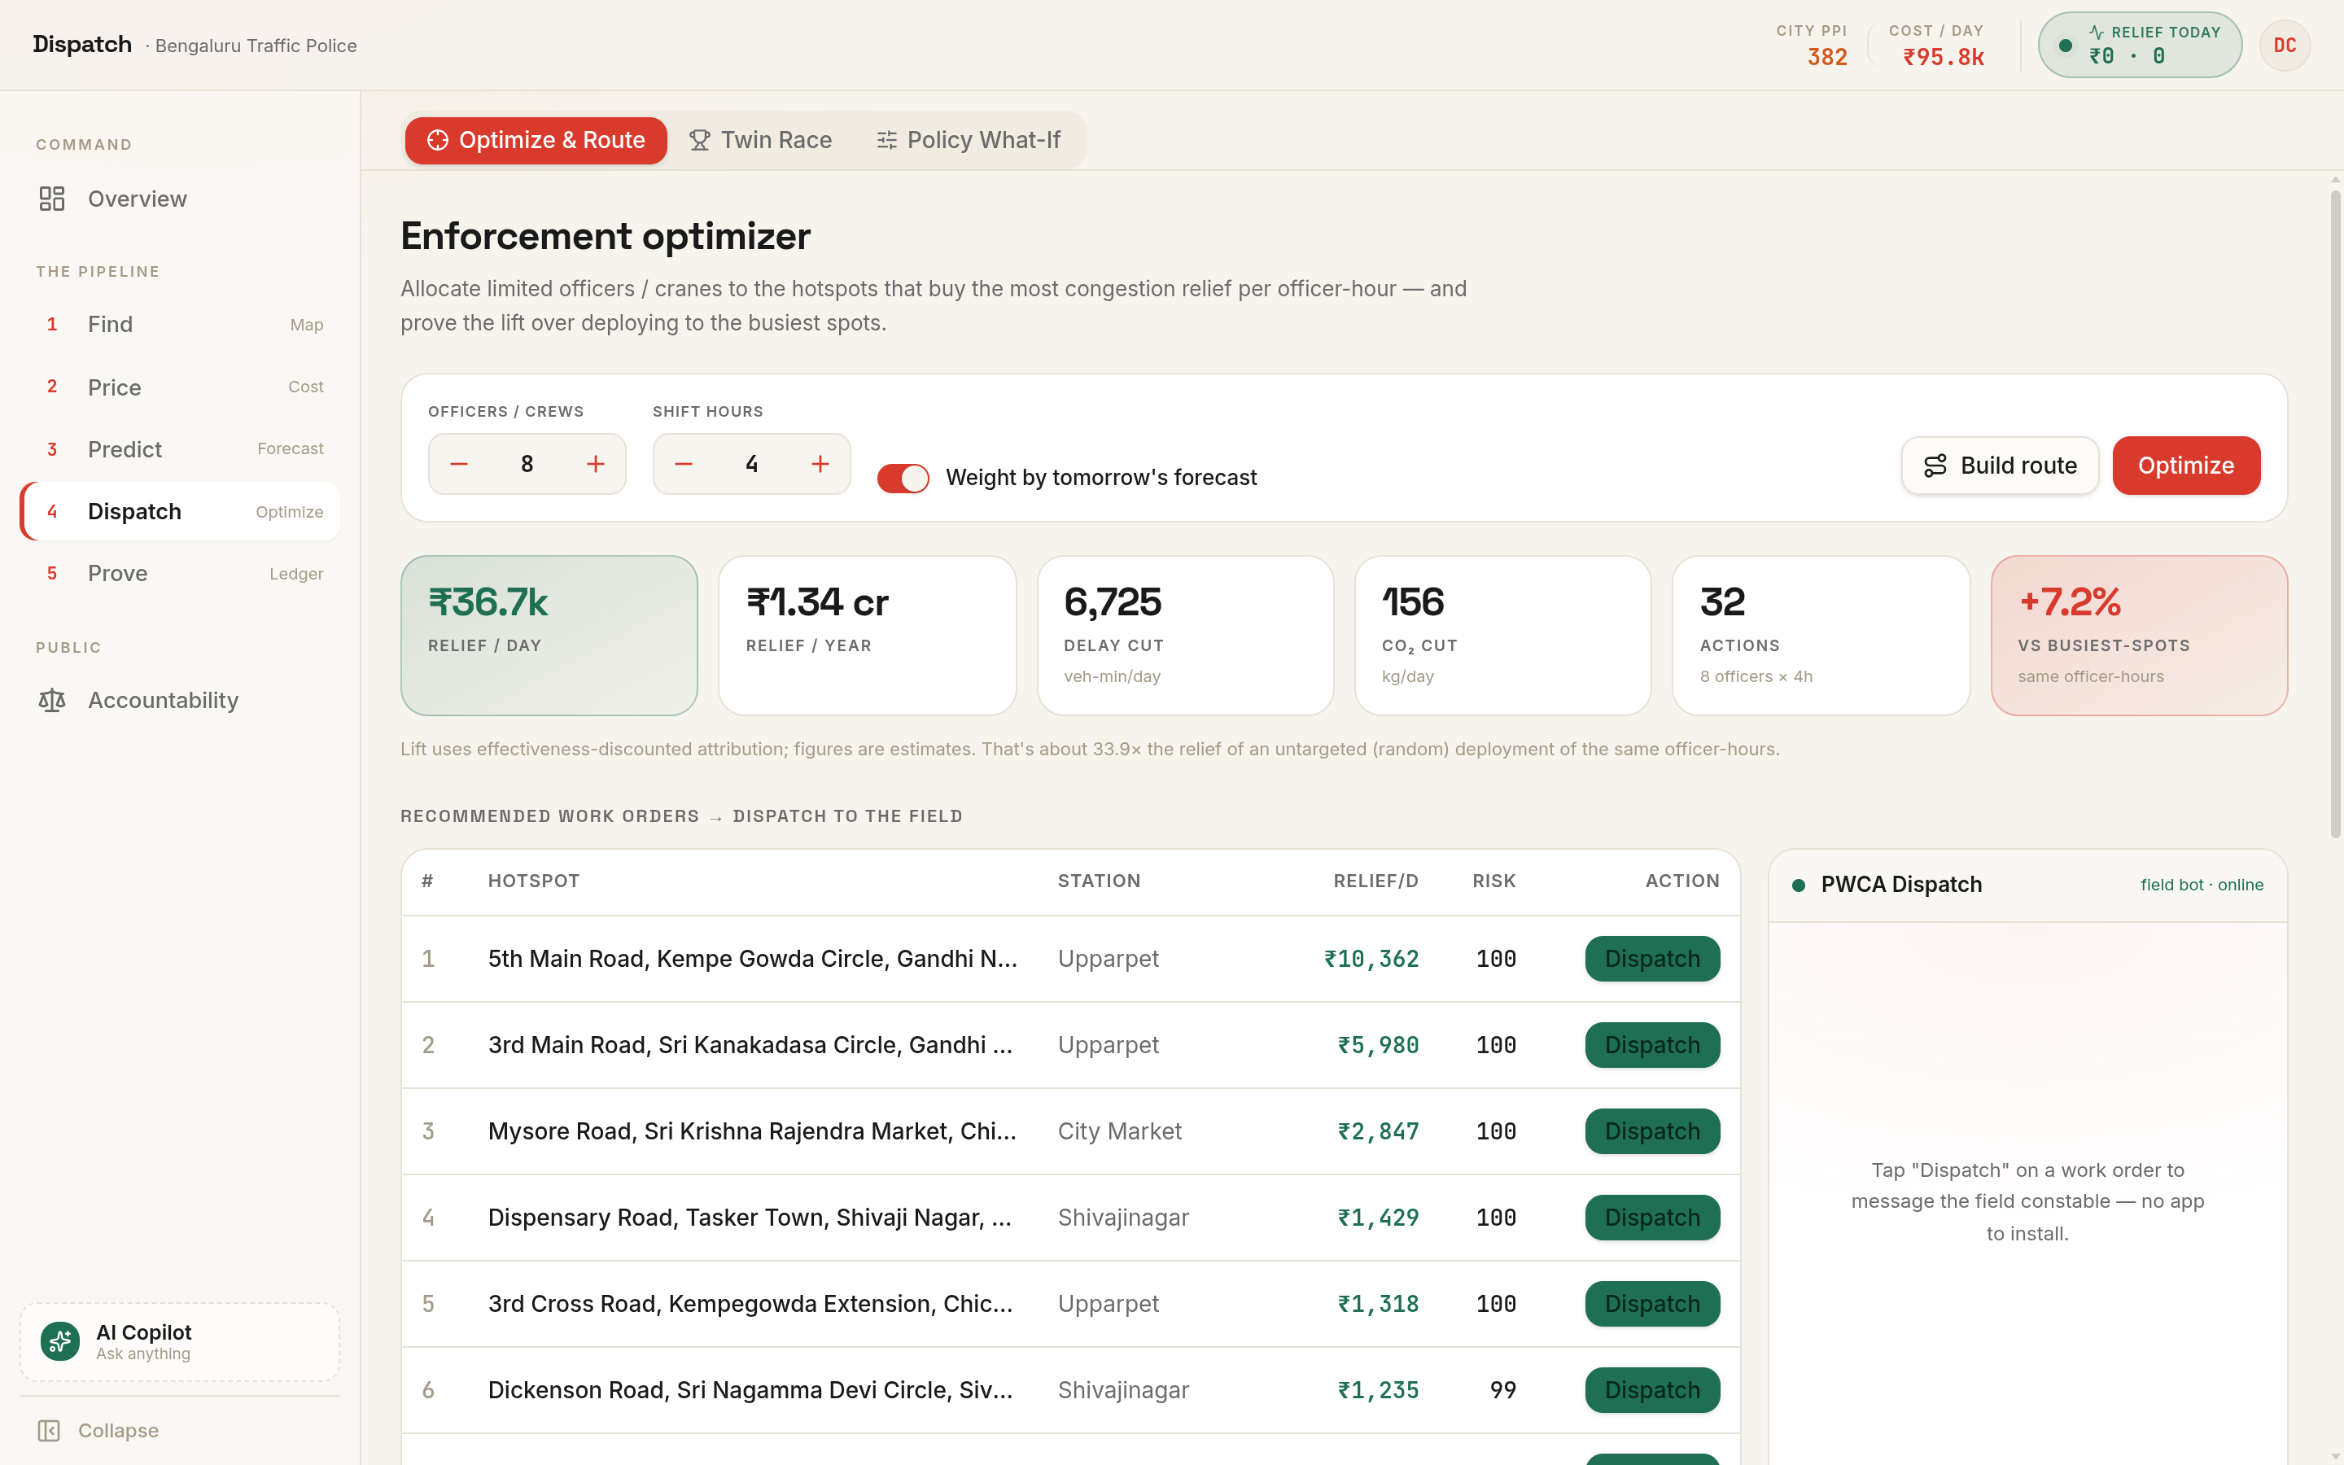Click the Officers / Crews value field

[x=527, y=464]
